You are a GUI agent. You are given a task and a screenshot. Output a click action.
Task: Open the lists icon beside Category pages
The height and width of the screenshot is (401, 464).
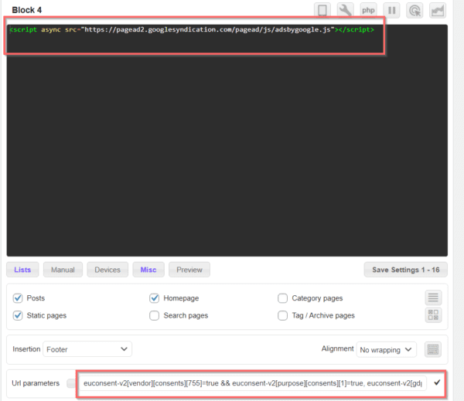click(x=433, y=297)
